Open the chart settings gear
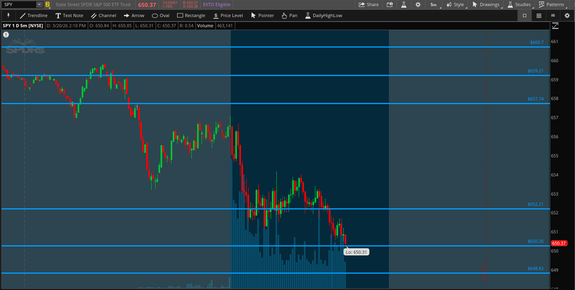Viewport: 575px width, 290px height. [x=418, y=4]
